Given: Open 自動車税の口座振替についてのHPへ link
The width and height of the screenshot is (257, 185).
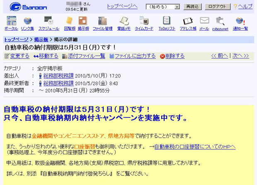Looking at the screenshot, I should point(195,146).
